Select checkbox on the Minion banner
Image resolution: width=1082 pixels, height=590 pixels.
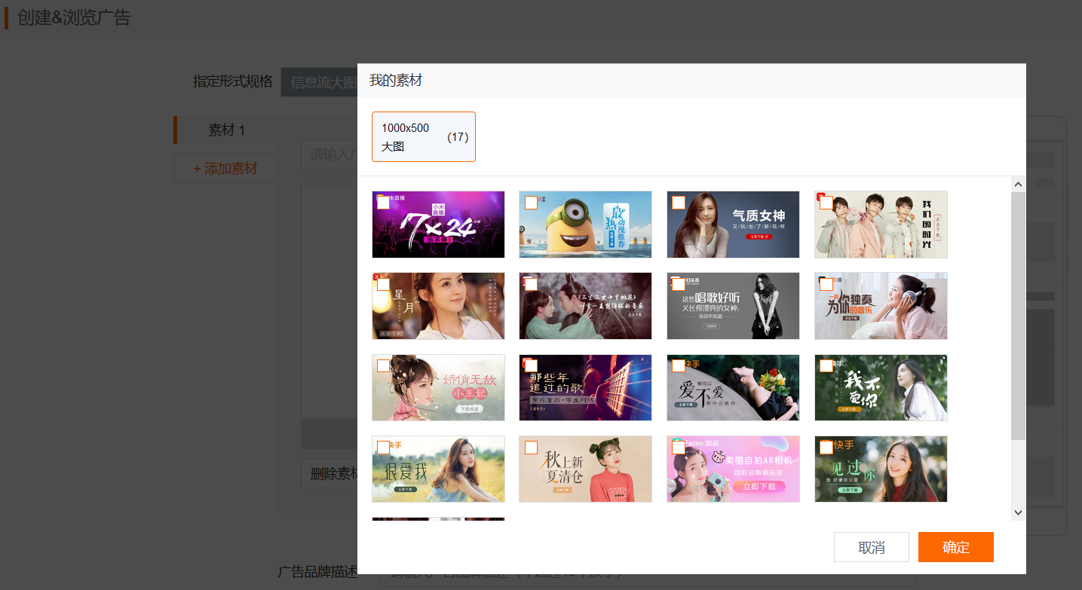531,203
